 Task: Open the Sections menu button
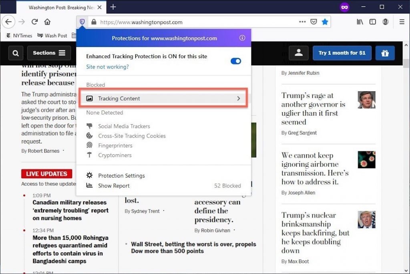(x=49, y=53)
